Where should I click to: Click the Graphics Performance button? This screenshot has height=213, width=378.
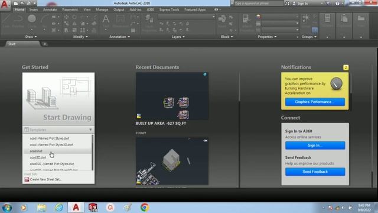click(315, 102)
